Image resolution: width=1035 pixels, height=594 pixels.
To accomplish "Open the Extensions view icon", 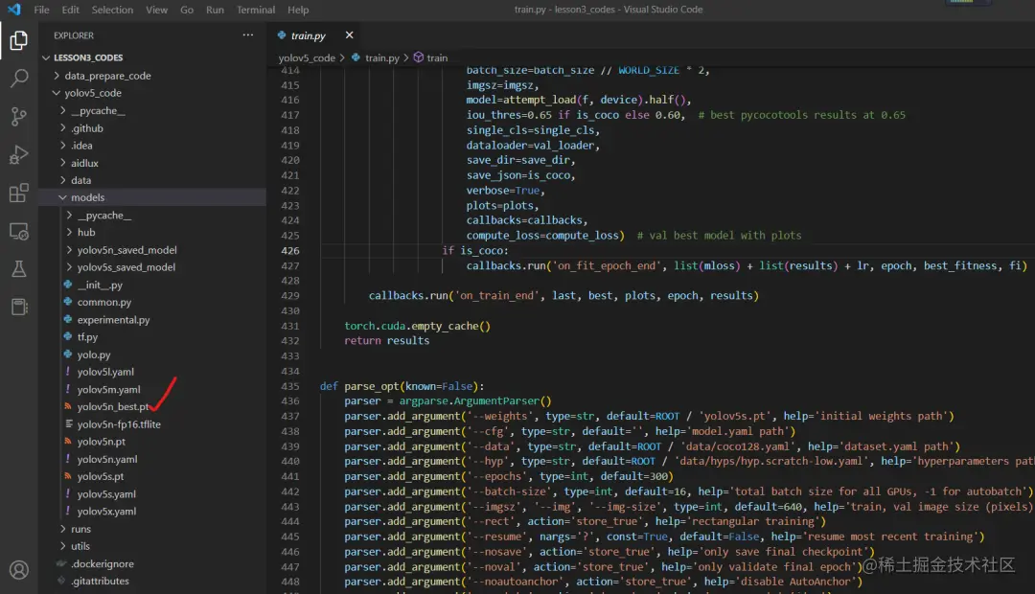I will point(18,193).
